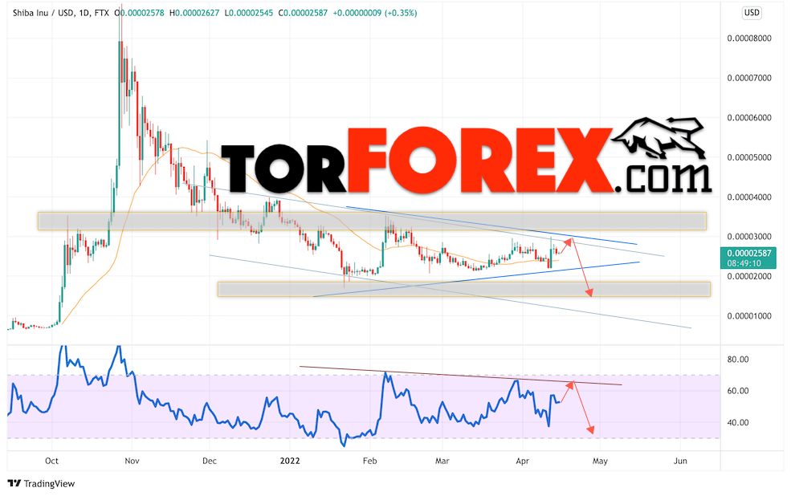Click the close price value C0.00002587

tap(303, 13)
